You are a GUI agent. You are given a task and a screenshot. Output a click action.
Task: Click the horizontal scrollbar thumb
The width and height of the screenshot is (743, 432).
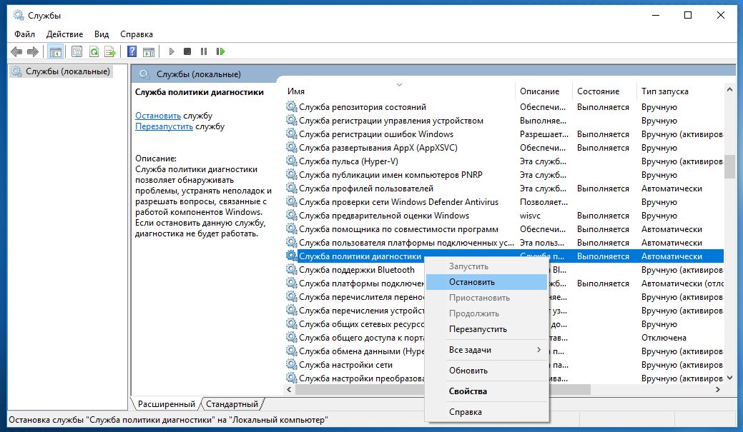pos(443,389)
